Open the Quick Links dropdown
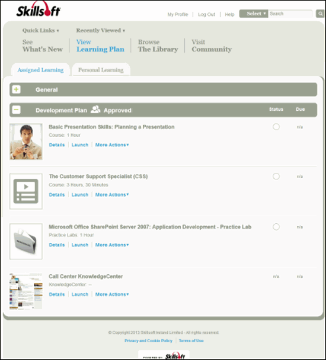326x360 pixels. (x=41, y=30)
